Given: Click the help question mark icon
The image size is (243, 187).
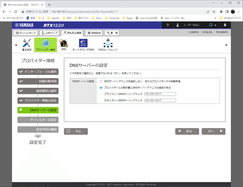Looking at the screenshot, I should tap(168, 25).
